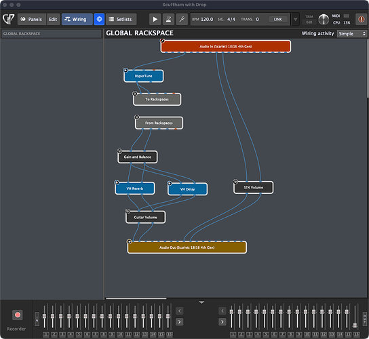369x339 pixels.
Task: Click the Gig Performer logo icon
Action: (8, 19)
